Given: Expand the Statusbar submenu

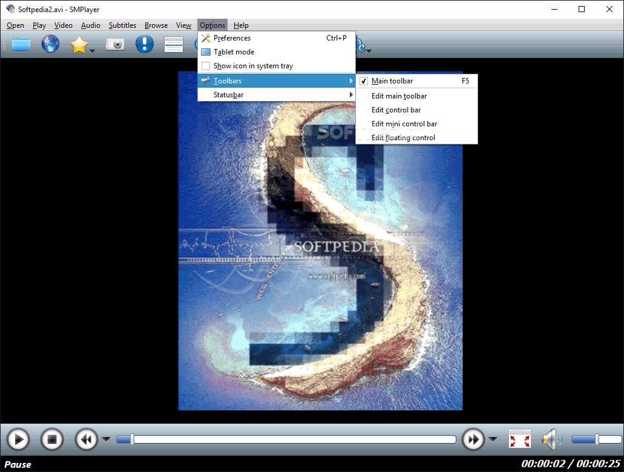Looking at the screenshot, I should [276, 94].
